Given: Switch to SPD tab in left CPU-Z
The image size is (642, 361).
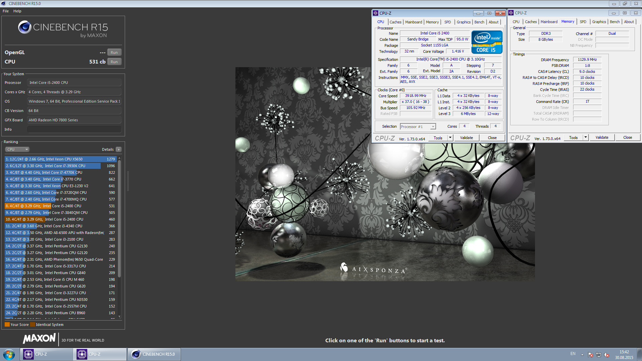Looking at the screenshot, I should coord(447,22).
